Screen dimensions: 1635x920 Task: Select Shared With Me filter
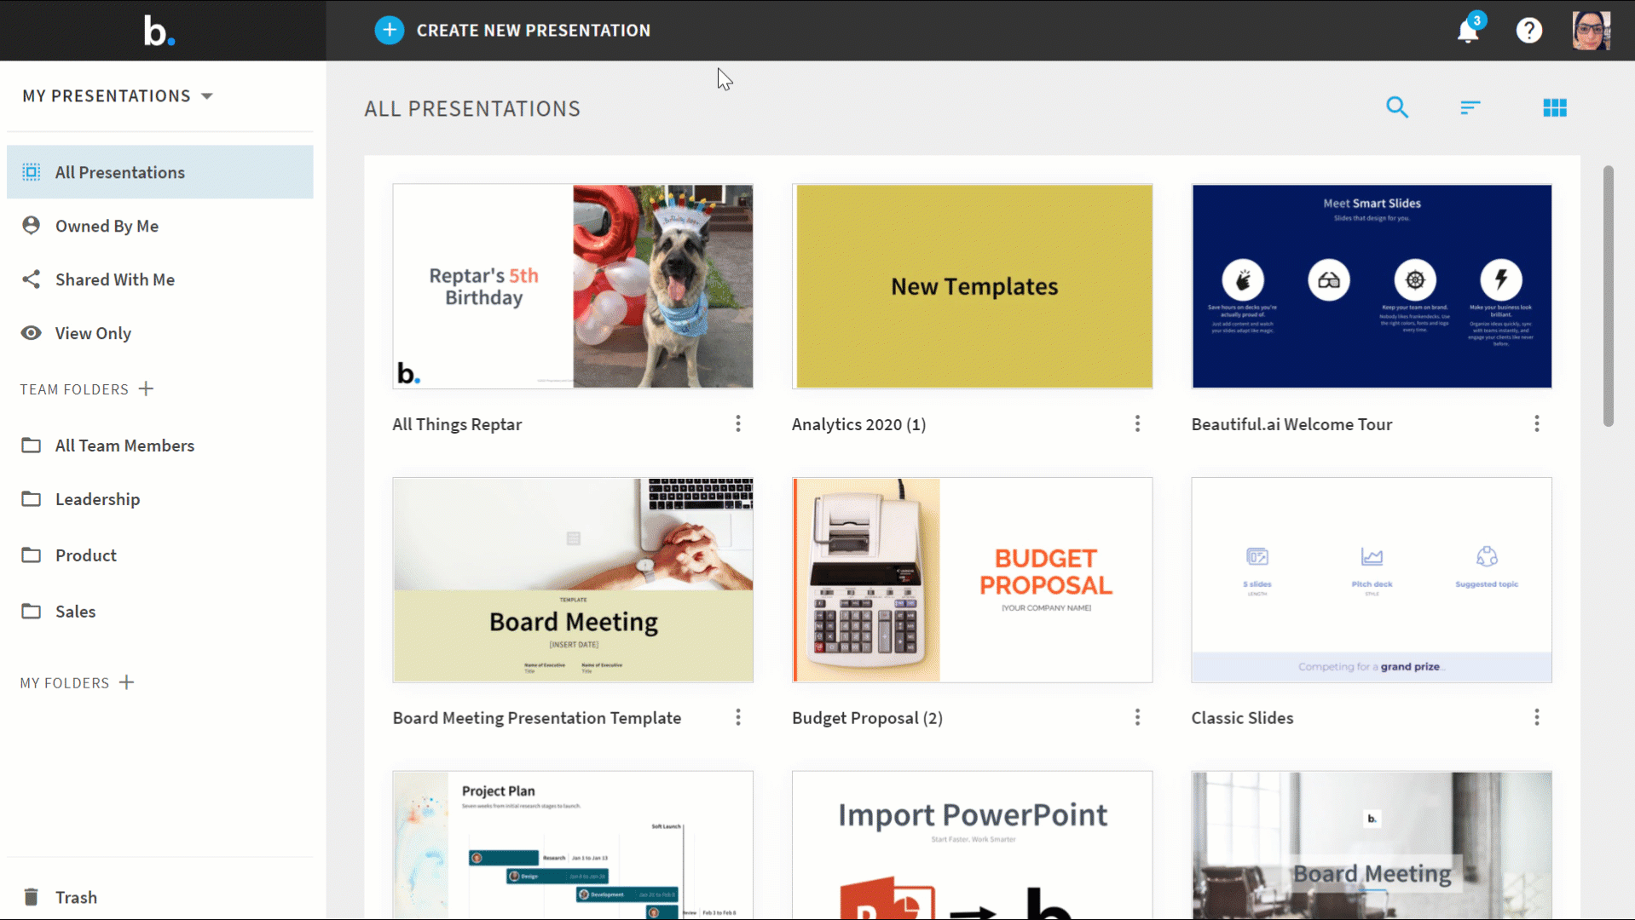coord(160,279)
